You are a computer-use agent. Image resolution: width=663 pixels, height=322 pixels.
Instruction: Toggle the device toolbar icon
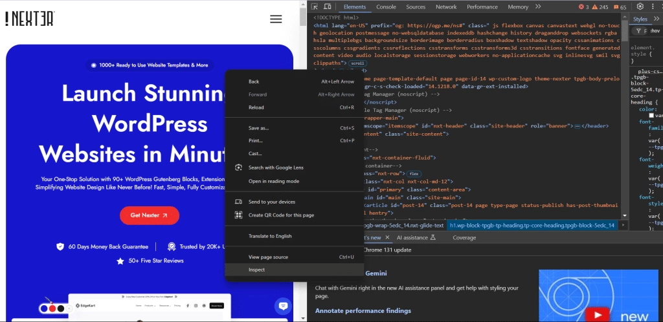point(329,7)
